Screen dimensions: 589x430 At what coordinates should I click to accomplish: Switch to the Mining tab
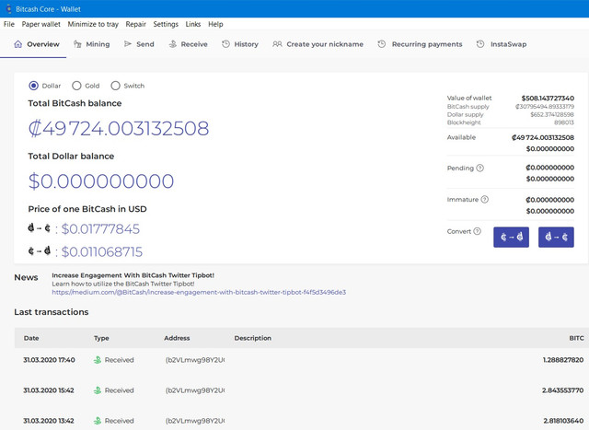tap(92, 44)
